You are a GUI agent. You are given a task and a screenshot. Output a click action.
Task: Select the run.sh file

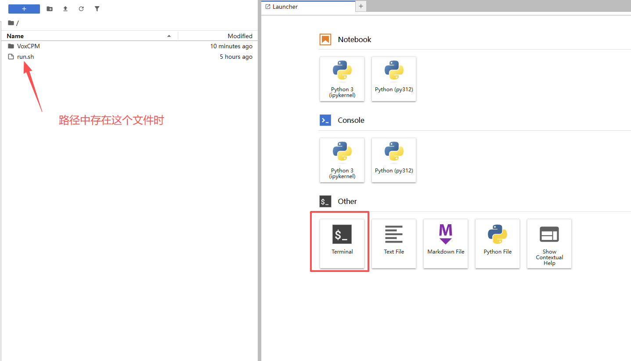[x=25, y=57]
